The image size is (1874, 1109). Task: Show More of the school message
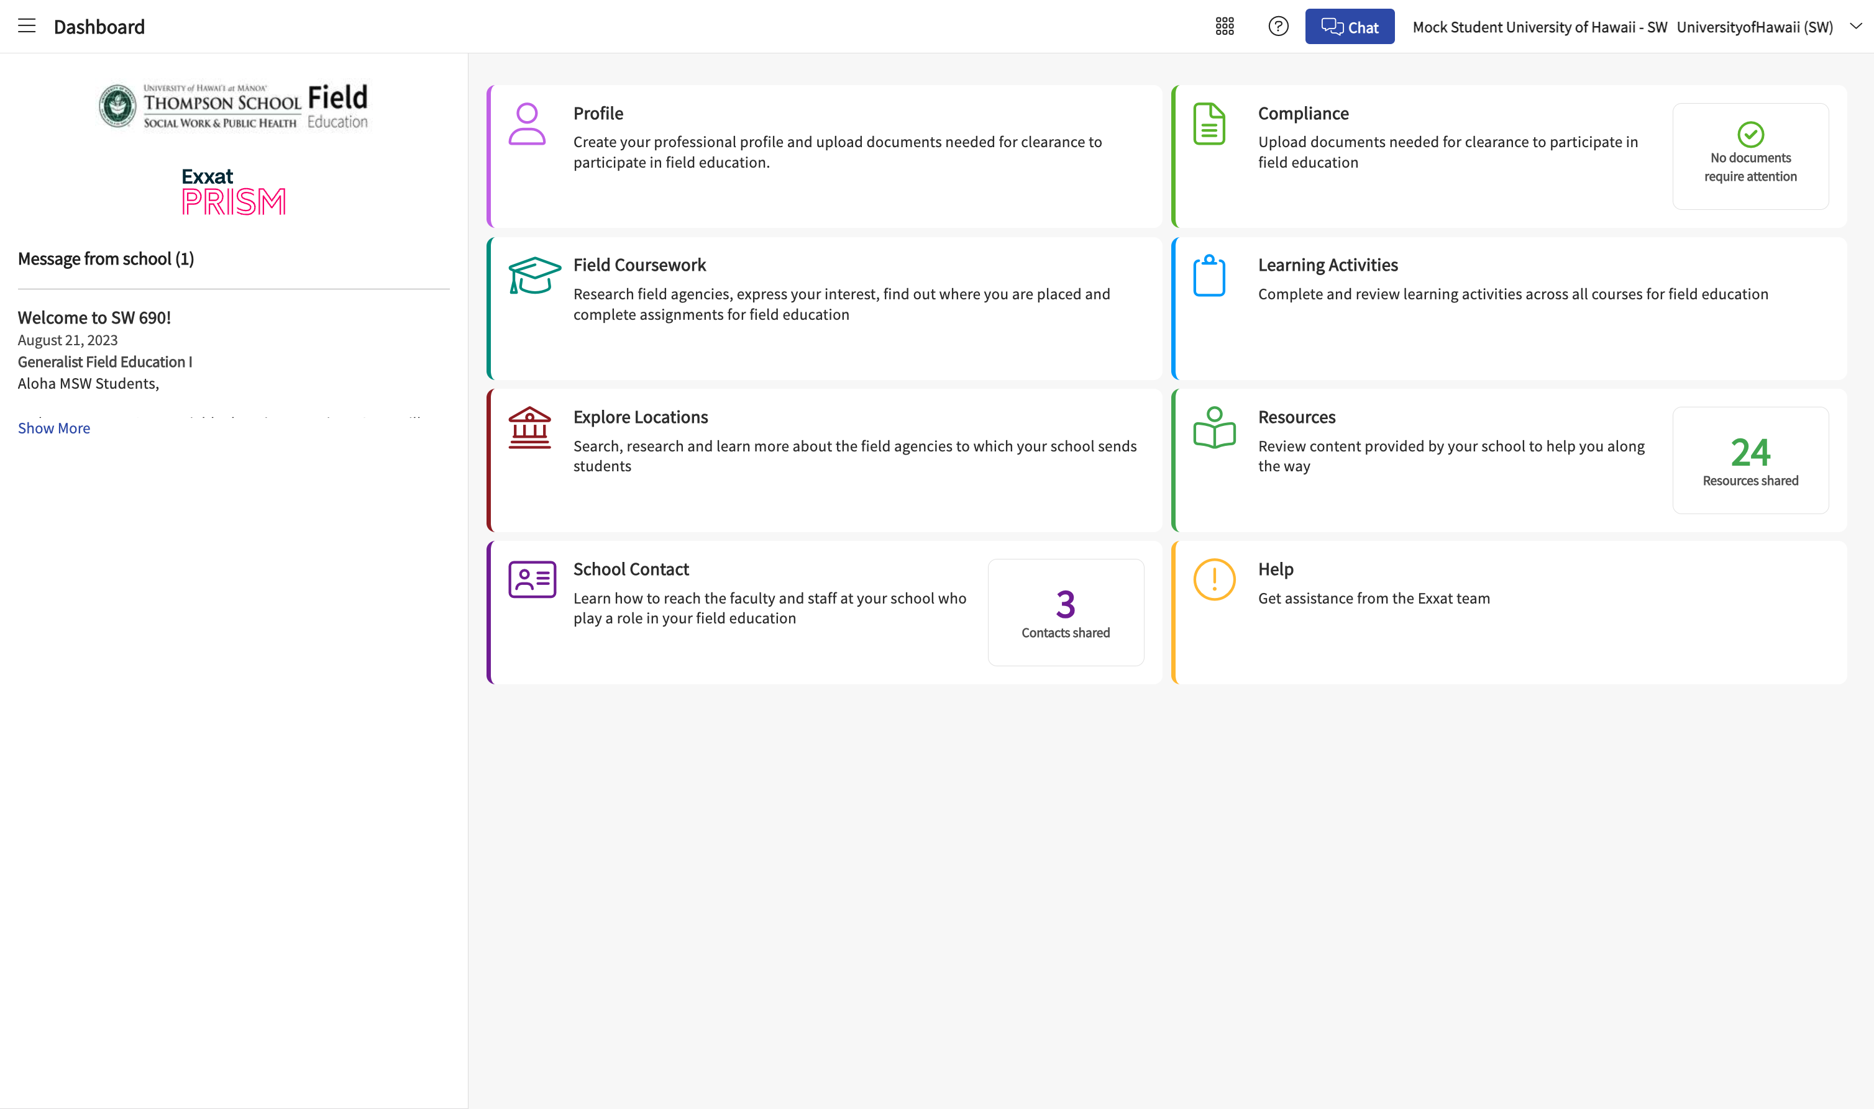[x=54, y=428]
